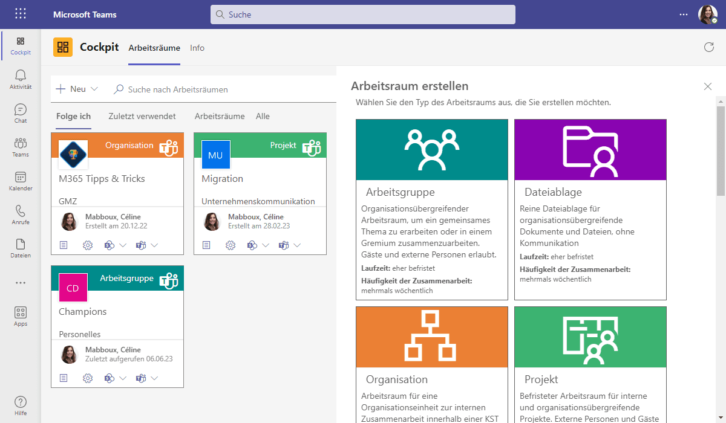Image resolution: width=726 pixels, height=423 pixels.
Task: Select the Zuletzt verwendet tab
Action: point(142,116)
